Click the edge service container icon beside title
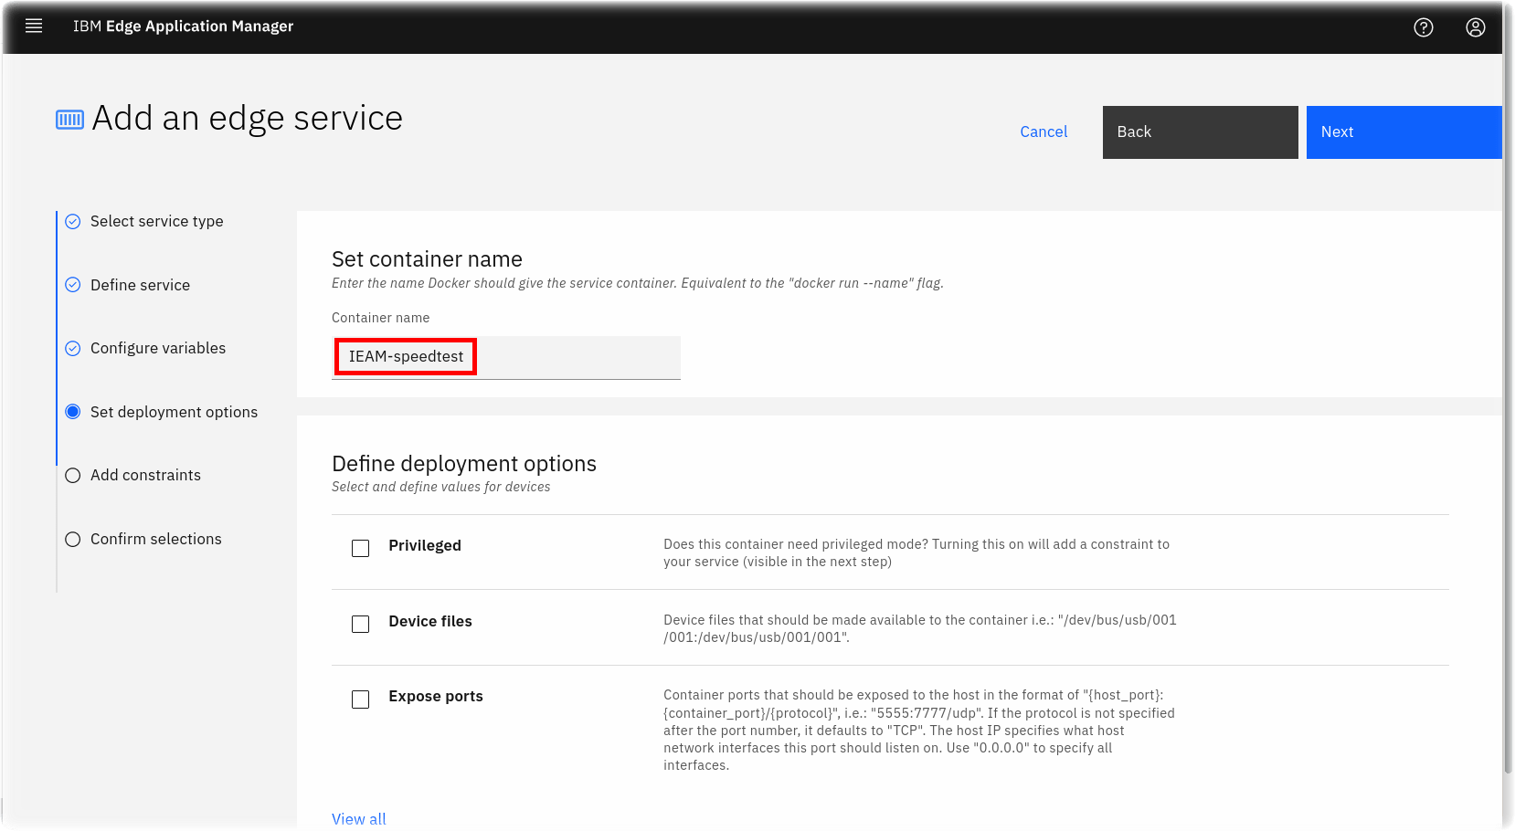This screenshot has width=1515, height=831. click(69, 120)
